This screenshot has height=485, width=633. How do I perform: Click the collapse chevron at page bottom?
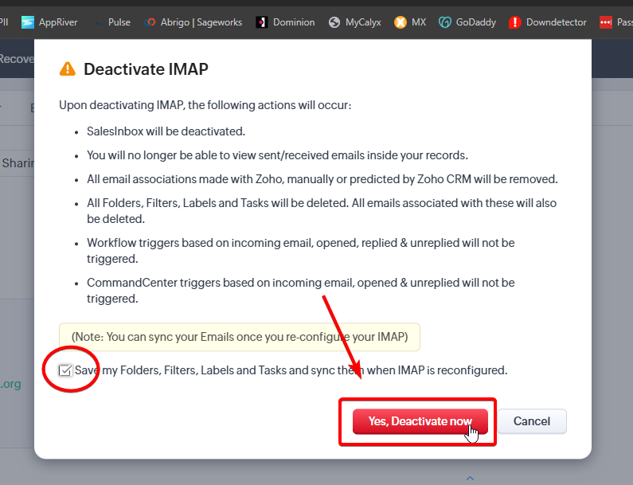[x=470, y=478]
